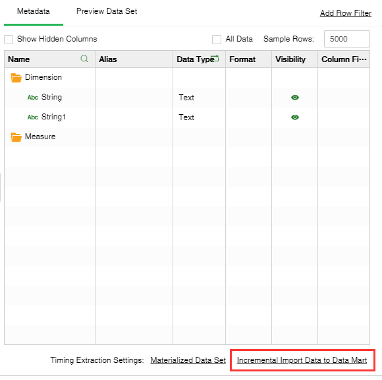The image size is (382, 380).
Task: Select the String1 tree item
Action: pos(53,117)
